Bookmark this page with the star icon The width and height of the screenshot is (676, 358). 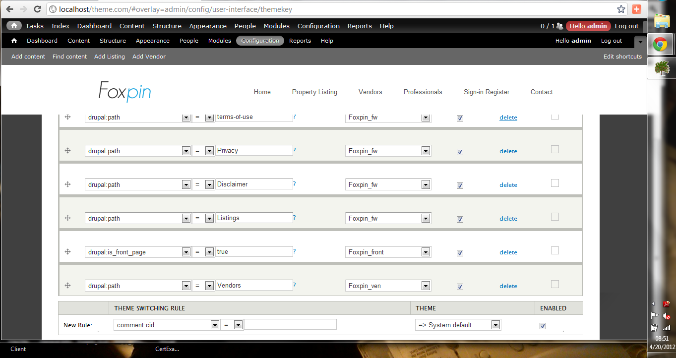point(621,9)
